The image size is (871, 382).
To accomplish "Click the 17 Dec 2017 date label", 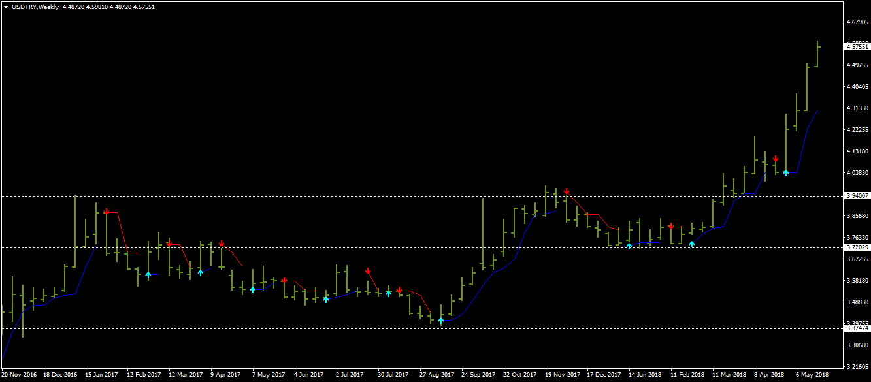I will coord(605,375).
